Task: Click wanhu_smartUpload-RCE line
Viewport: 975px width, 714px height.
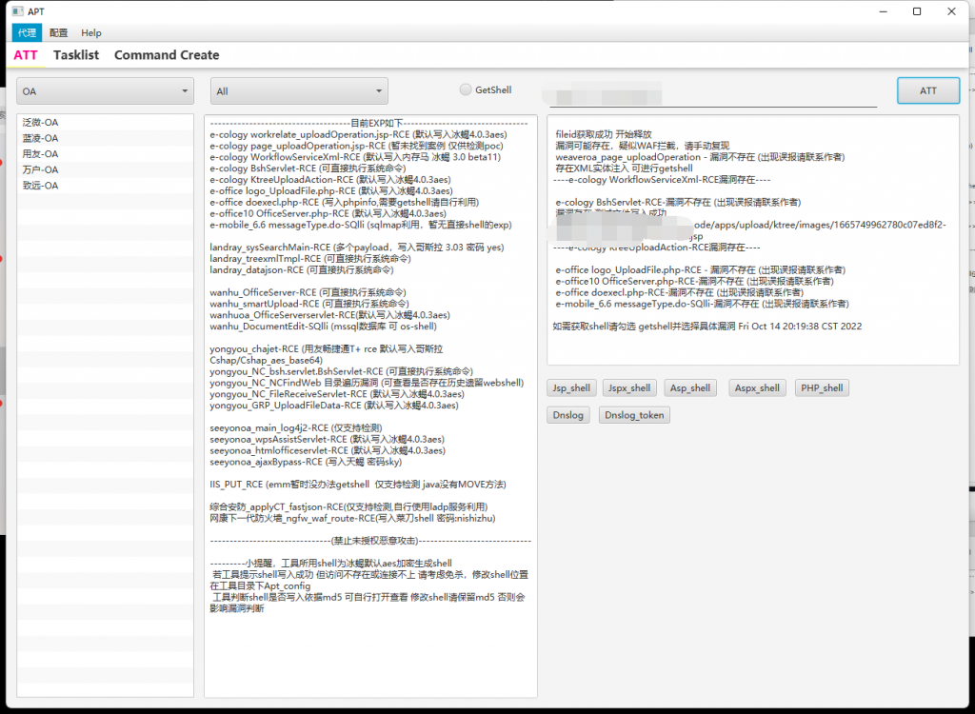Action: click(309, 304)
